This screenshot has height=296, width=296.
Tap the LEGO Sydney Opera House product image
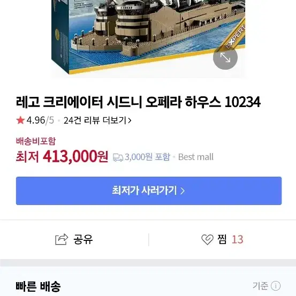[148, 37]
